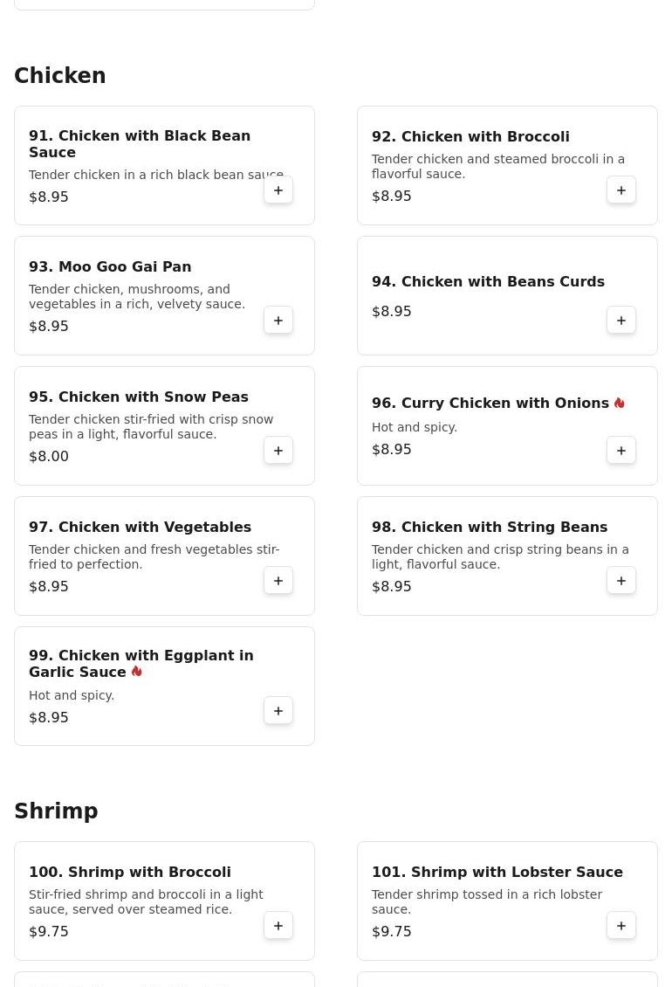Add Chicken with Broccoli to order
Viewport: 672px width, 987px height.
[621, 190]
